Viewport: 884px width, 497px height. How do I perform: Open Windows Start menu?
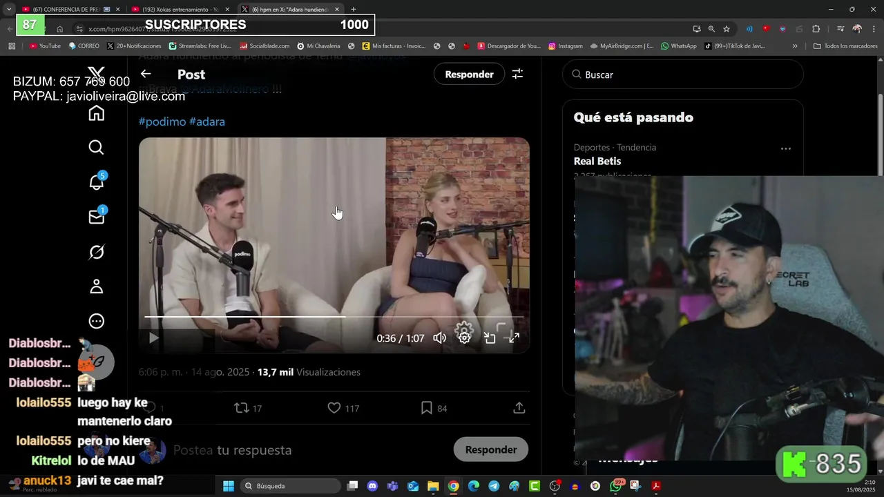pyautogui.click(x=229, y=486)
